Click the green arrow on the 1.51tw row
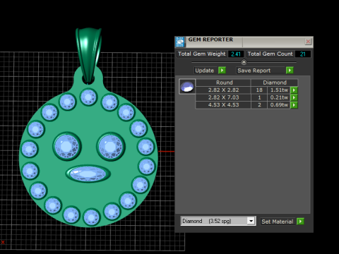339x254 pixels. coord(294,90)
